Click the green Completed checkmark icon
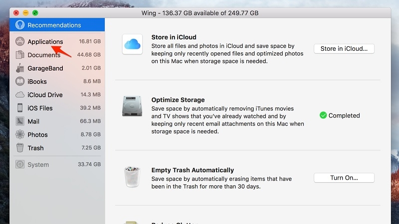 click(323, 115)
